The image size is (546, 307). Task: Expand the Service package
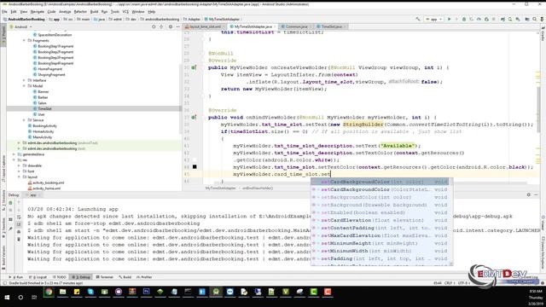24,120
